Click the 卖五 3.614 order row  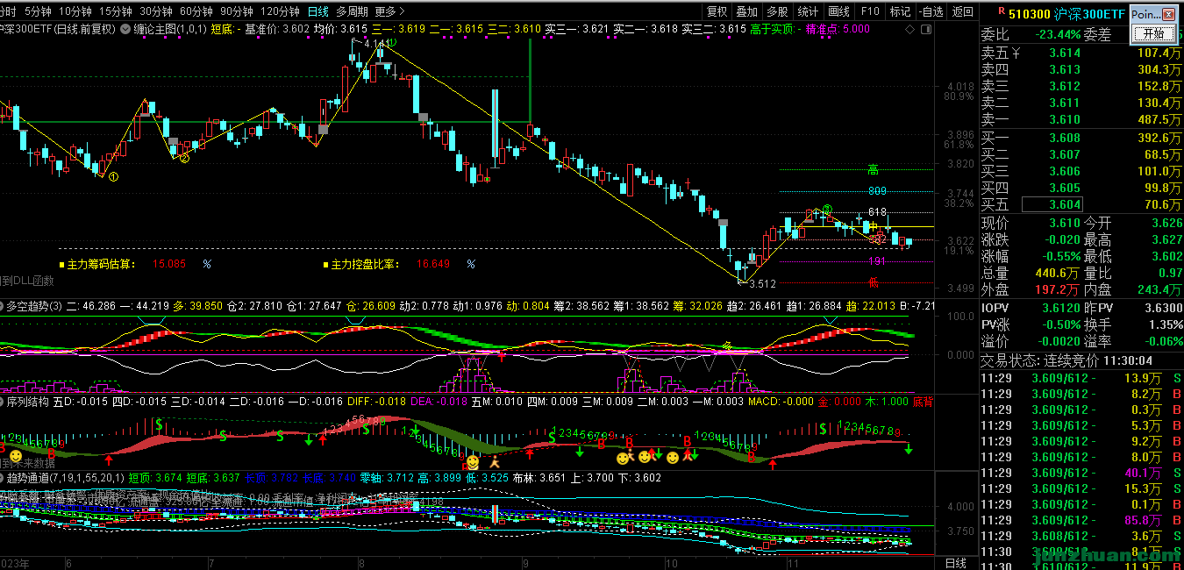[1081, 53]
